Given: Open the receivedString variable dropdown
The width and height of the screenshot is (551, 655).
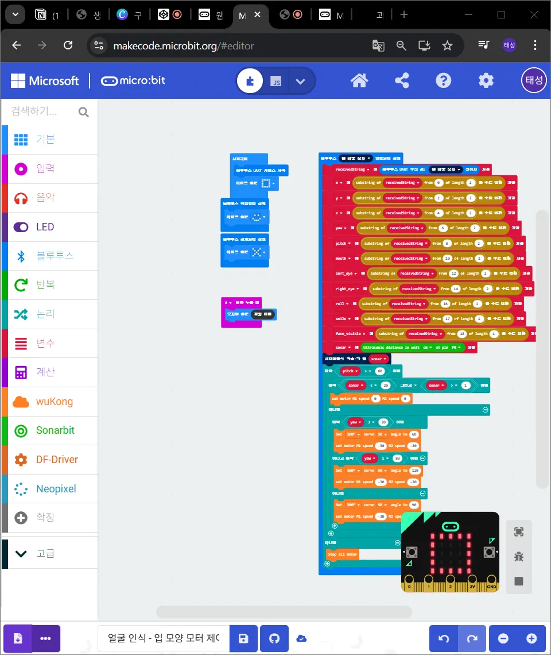Looking at the screenshot, I should click(x=353, y=169).
